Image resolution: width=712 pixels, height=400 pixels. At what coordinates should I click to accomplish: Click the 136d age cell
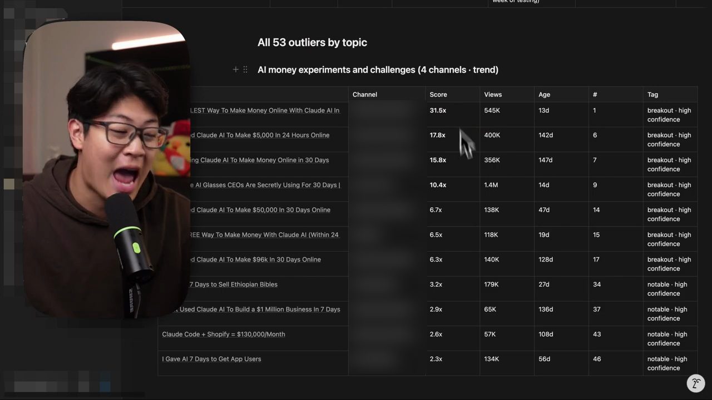click(x=561, y=314)
